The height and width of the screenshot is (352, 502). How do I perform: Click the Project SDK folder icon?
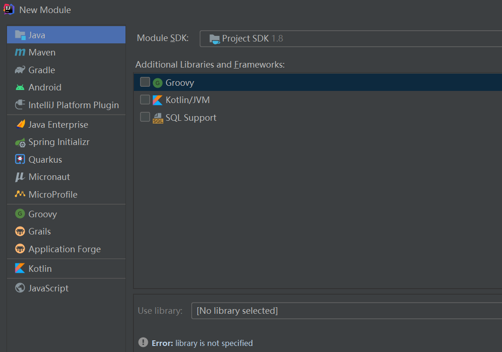(215, 39)
